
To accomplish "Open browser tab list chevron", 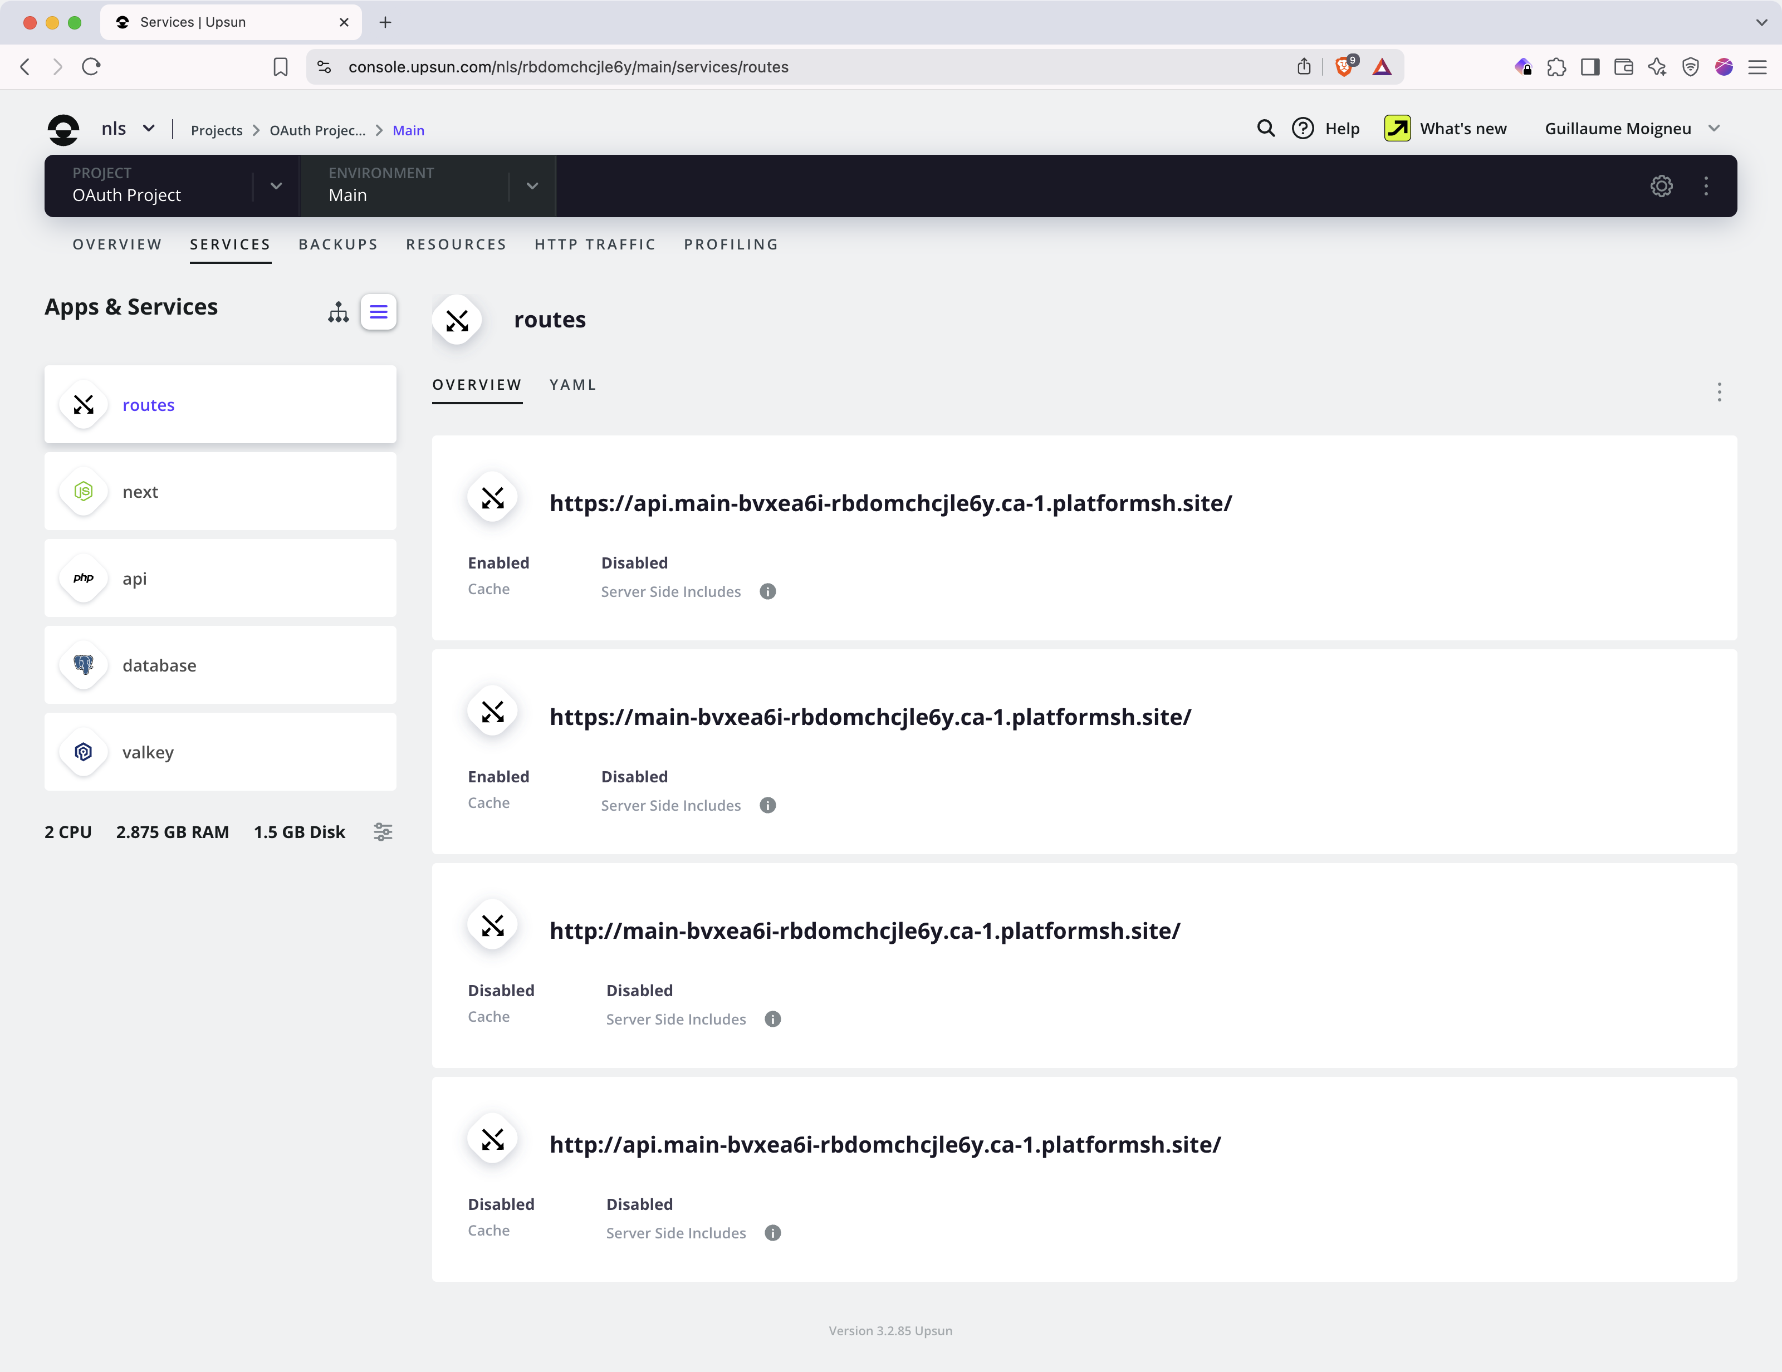I will [1761, 22].
